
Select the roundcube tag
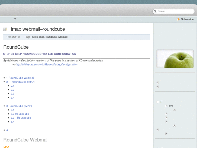point(51,37)
